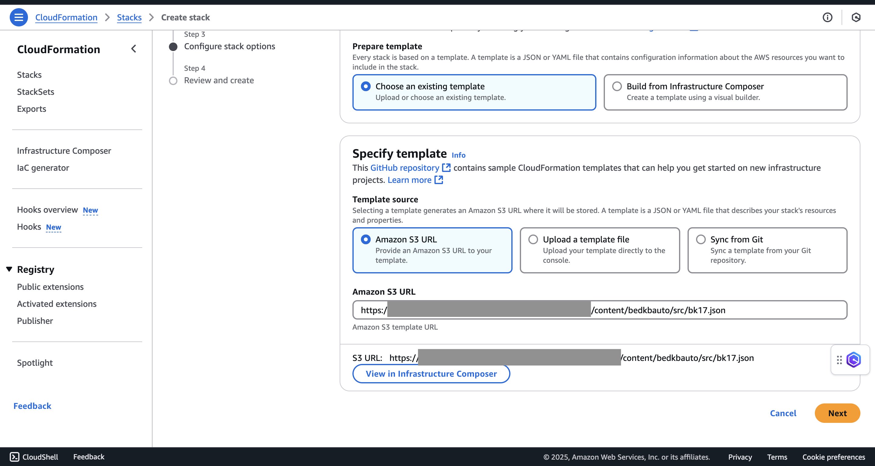Open Cookie preferences in footer
Image resolution: width=875 pixels, height=466 pixels.
(x=834, y=457)
